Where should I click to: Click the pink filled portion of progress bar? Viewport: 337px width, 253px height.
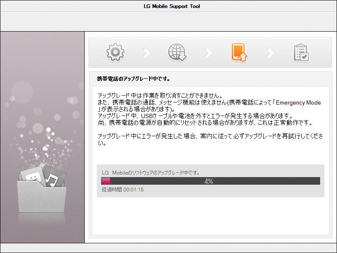[106, 180]
